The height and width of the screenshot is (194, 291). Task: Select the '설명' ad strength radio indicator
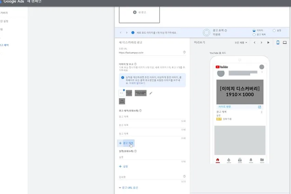274,30
